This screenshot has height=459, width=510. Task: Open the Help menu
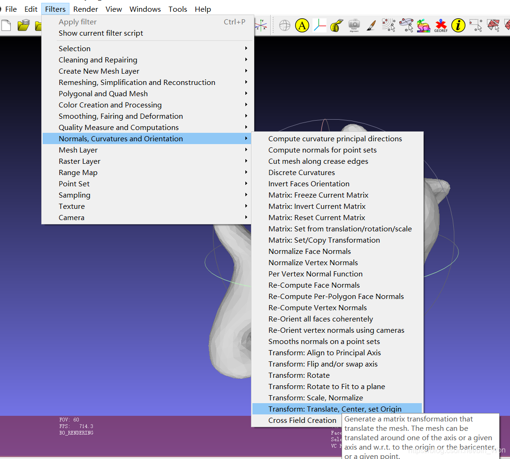click(203, 9)
